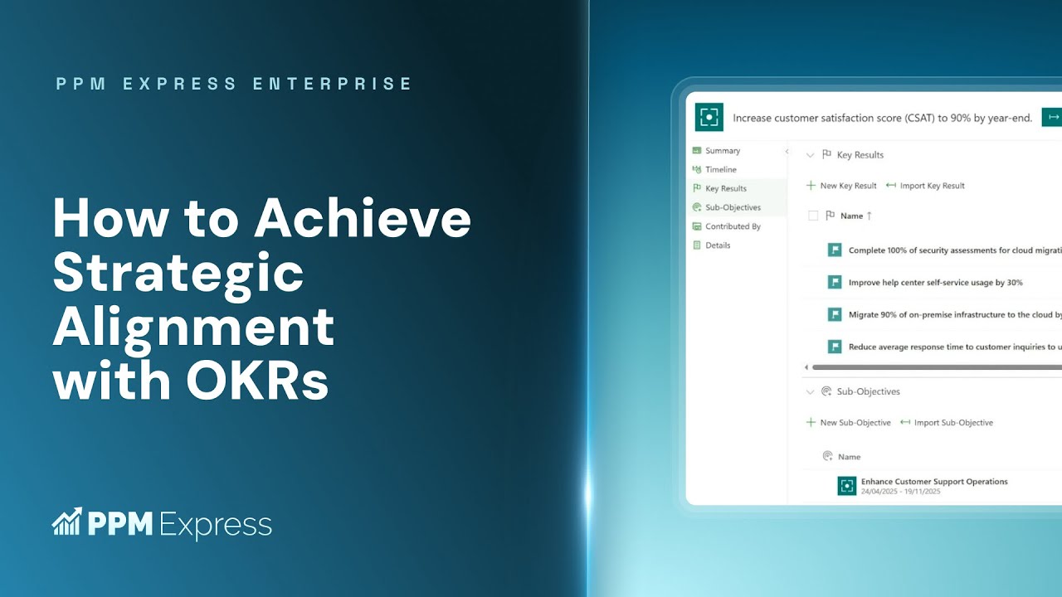
Task: Click the green objective icon beside the CSAT title
Action: (709, 117)
